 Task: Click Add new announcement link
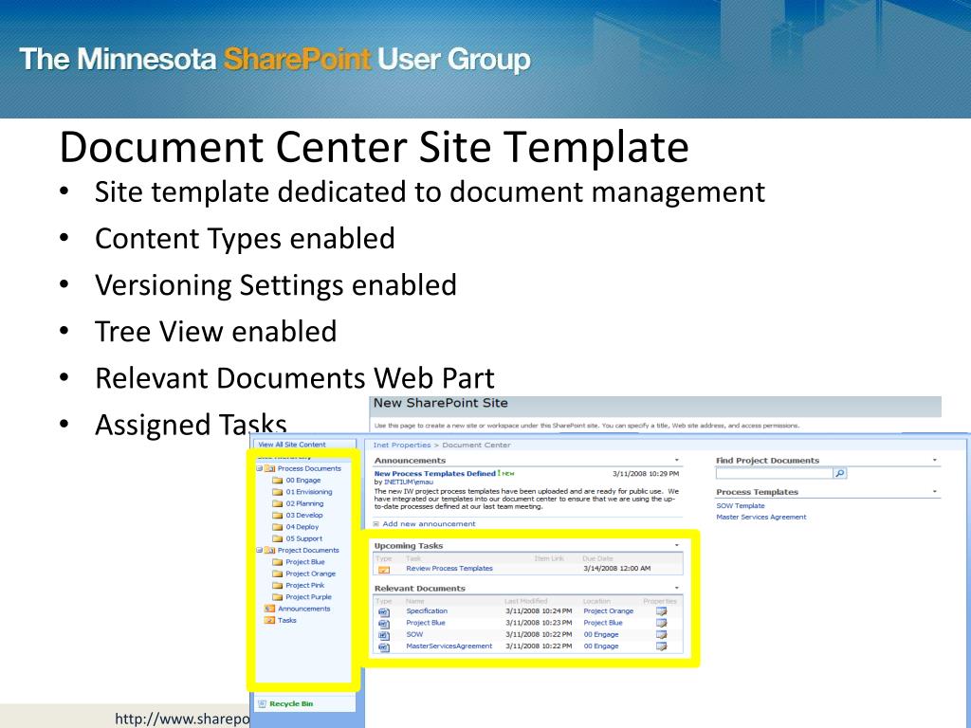(429, 524)
